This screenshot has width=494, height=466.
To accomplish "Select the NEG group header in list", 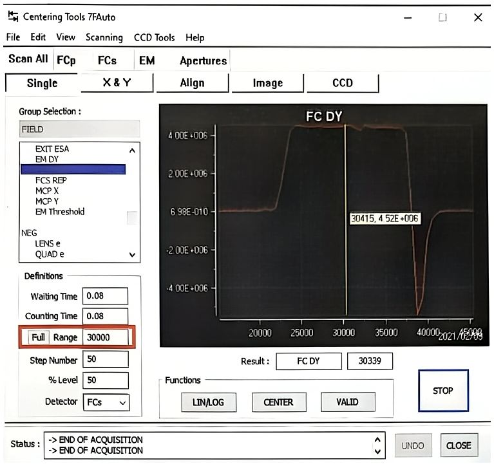I will click(x=29, y=233).
